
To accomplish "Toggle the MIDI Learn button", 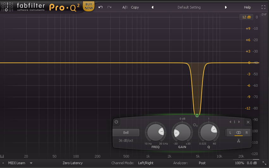I will (x=17, y=163).
